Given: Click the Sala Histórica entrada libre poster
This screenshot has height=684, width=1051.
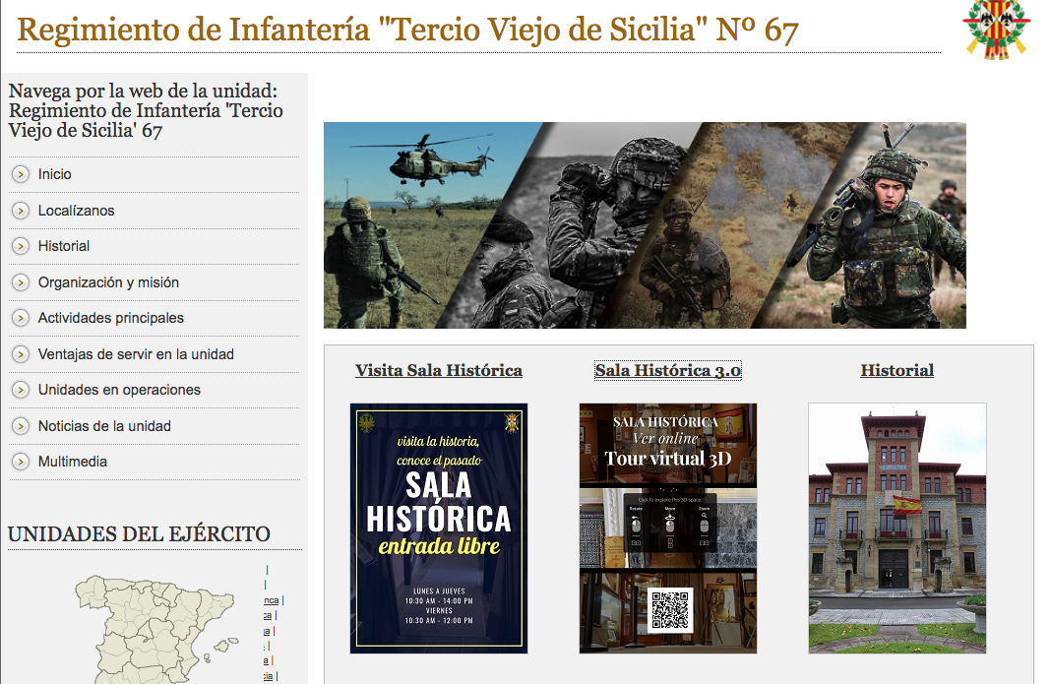Looking at the screenshot, I should pos(439,528).
